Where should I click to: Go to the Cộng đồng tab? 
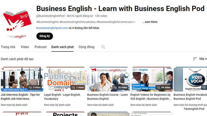pyautogui.click(x=86, y=47)
